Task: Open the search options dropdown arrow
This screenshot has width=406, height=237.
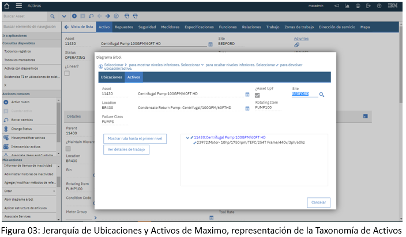Action: (x=64, y=16)
